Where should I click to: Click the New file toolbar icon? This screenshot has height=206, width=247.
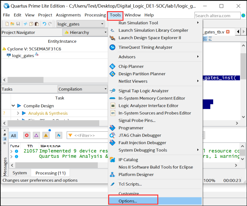(x=7, y=24)
